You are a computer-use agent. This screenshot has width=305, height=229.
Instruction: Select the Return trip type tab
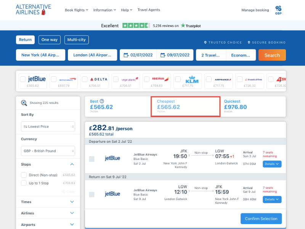tap(25, 40)
